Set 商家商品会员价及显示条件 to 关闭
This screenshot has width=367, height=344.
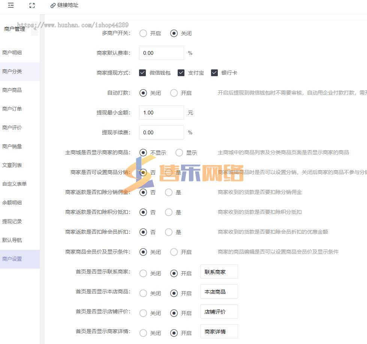click(143, 252)
